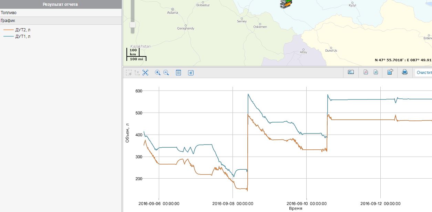The width and height of the screenshot is (432, 212).
Task: Select the График report section
Action: pos(8,21)
